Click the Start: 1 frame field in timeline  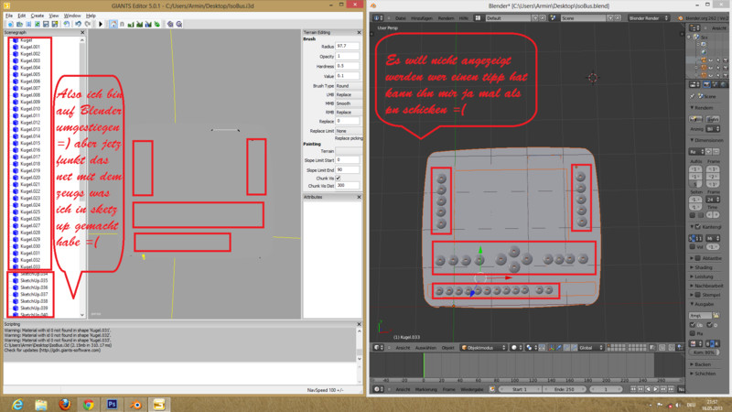(x=520, y=389)
